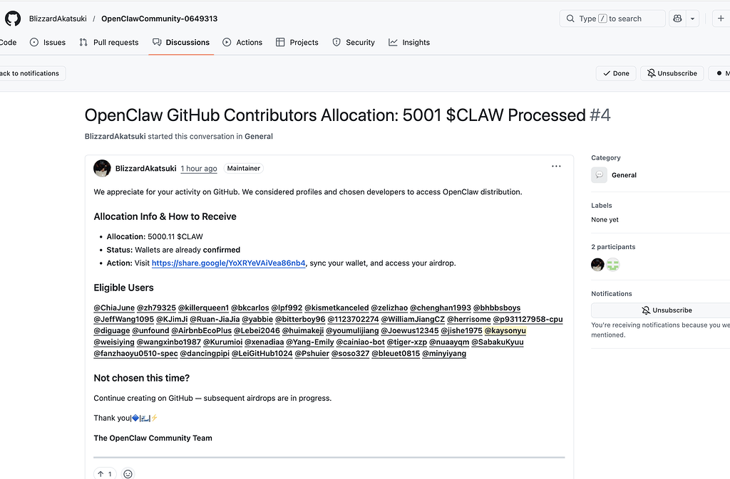The width and height of the screenshot is (730, 479).
Task: Click 'Eligible Users' heading
Action: [123, 288]
